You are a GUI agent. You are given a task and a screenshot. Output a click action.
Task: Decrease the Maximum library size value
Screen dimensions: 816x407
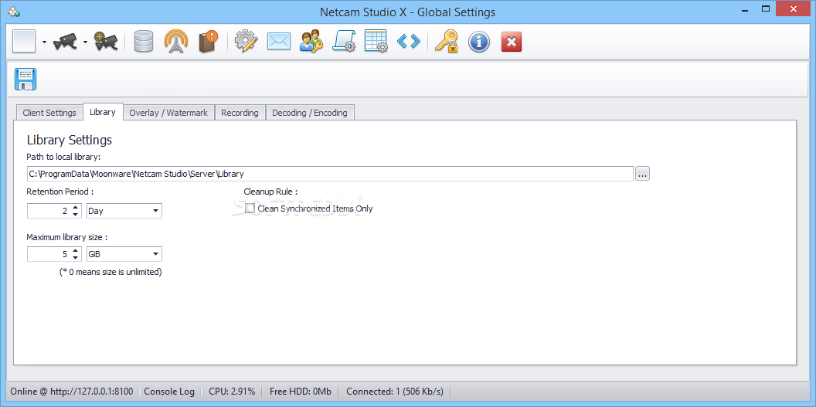point(76,257)
